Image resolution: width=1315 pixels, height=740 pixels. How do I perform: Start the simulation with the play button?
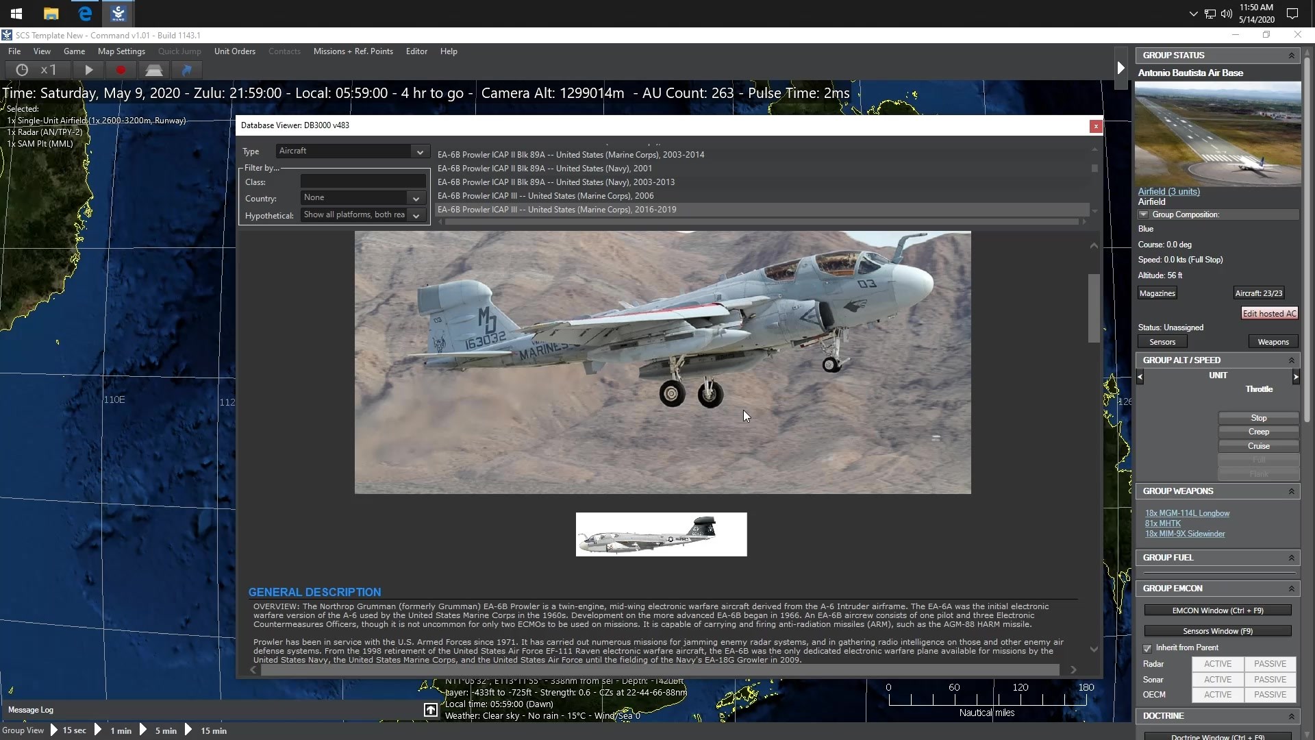click(x=88, y=70)
